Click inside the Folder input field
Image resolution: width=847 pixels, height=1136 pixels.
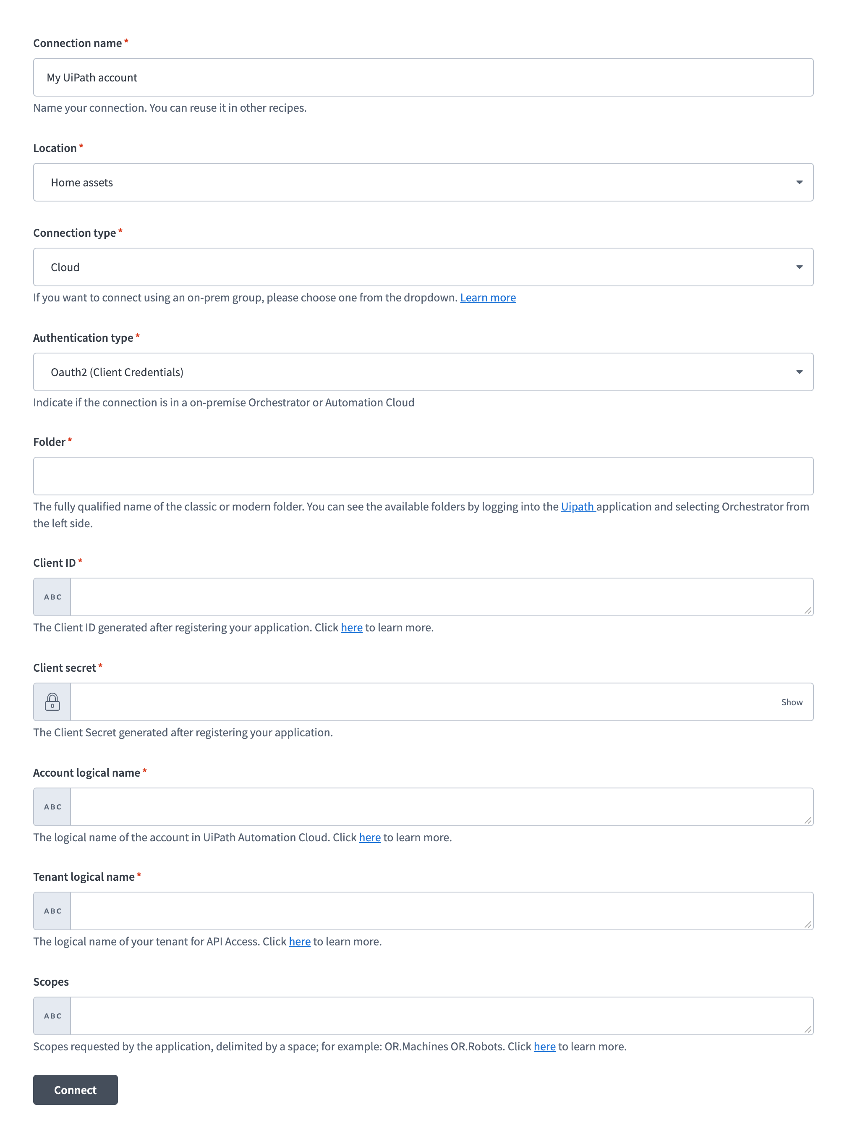tap(423, 476)
